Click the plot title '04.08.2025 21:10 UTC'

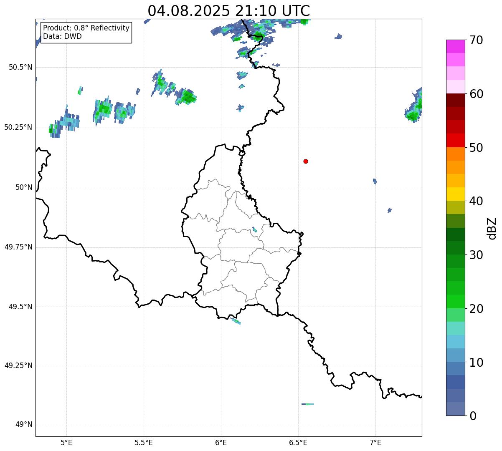tap(229, 10)
